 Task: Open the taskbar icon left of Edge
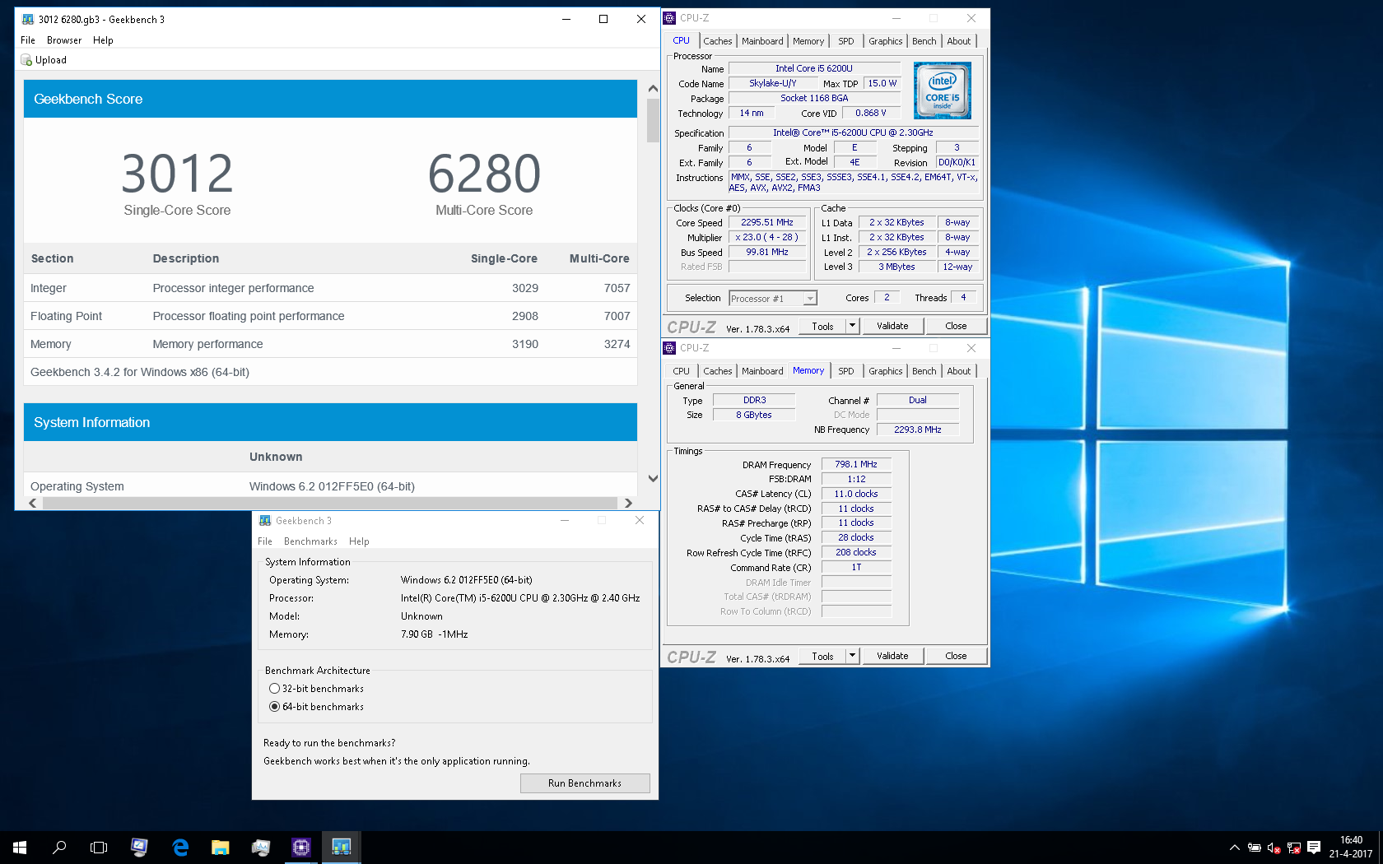coord(139,847)
